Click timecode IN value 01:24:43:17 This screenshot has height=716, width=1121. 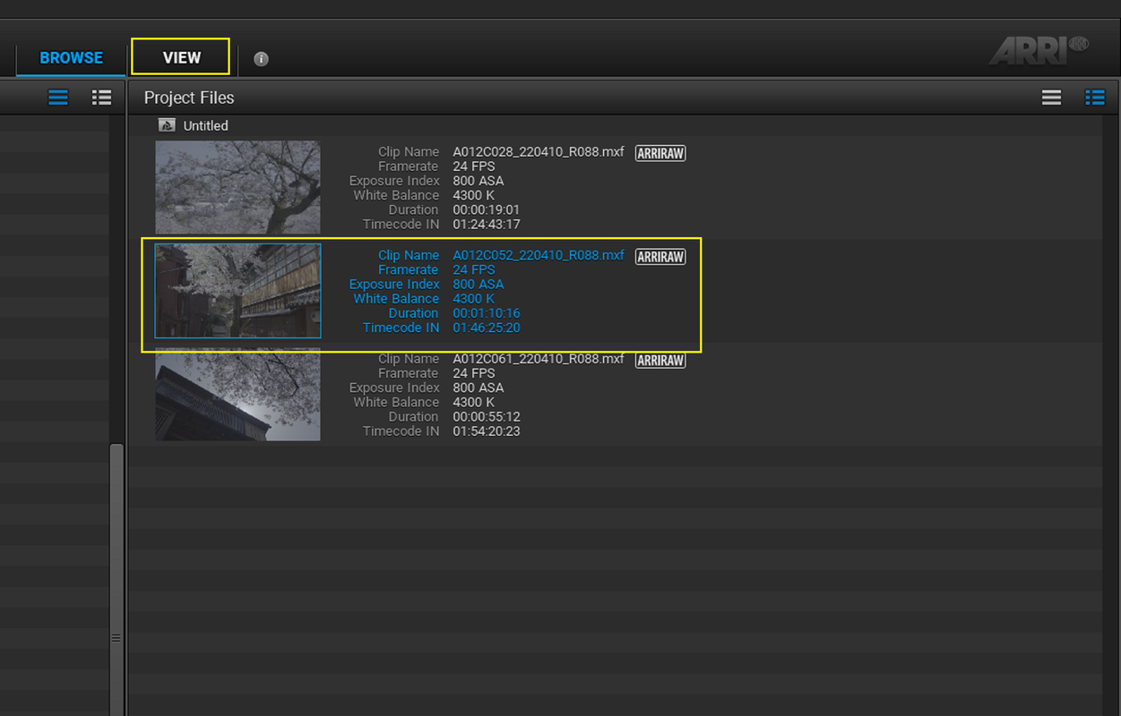click(x=487, y=224)
